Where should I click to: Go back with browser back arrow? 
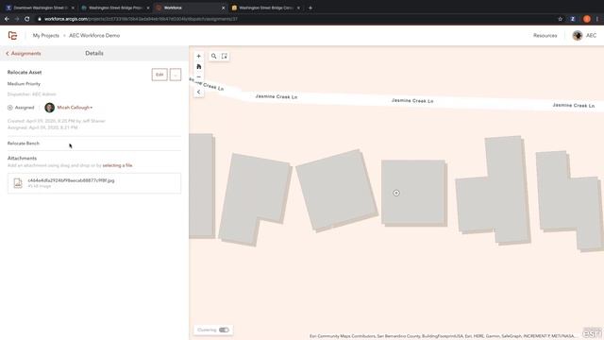click(x=7, y=19)
